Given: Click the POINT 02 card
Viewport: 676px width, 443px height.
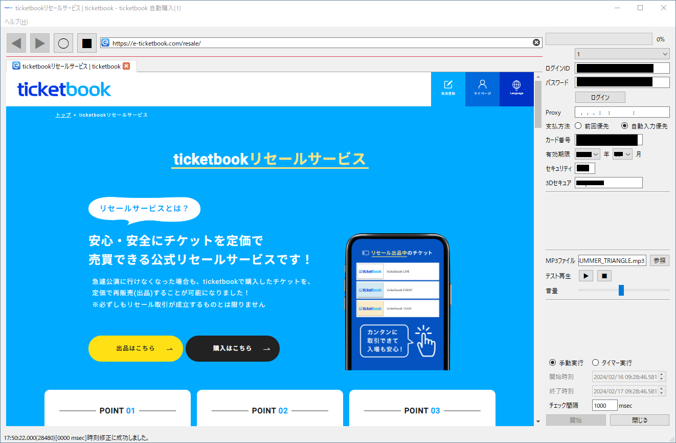Looking at the screenshot, I should tap(270, 408).
